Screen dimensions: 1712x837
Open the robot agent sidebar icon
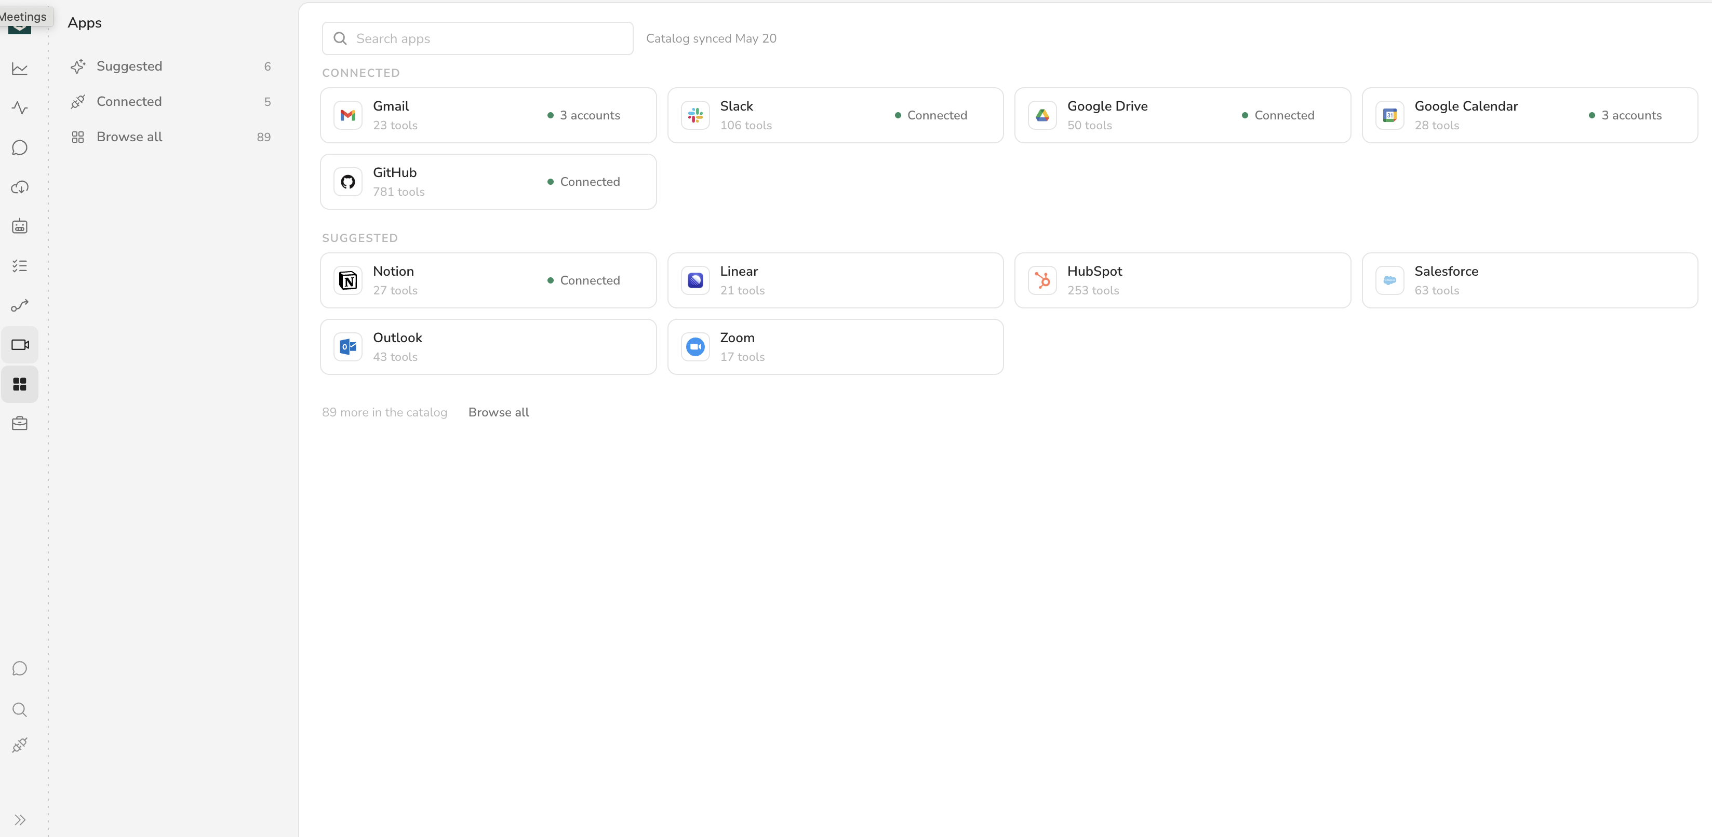point(20,226)
